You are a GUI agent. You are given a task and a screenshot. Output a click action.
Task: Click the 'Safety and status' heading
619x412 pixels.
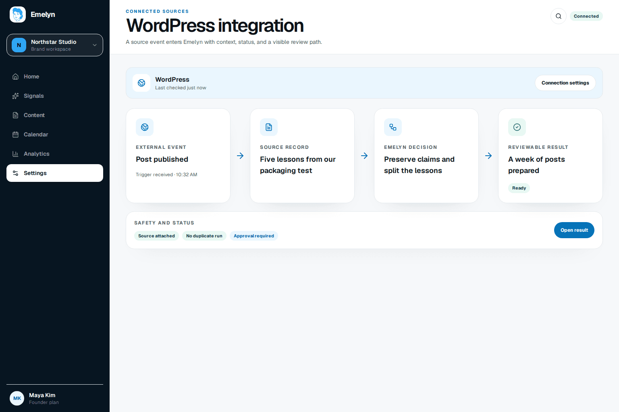coord(164,223)
